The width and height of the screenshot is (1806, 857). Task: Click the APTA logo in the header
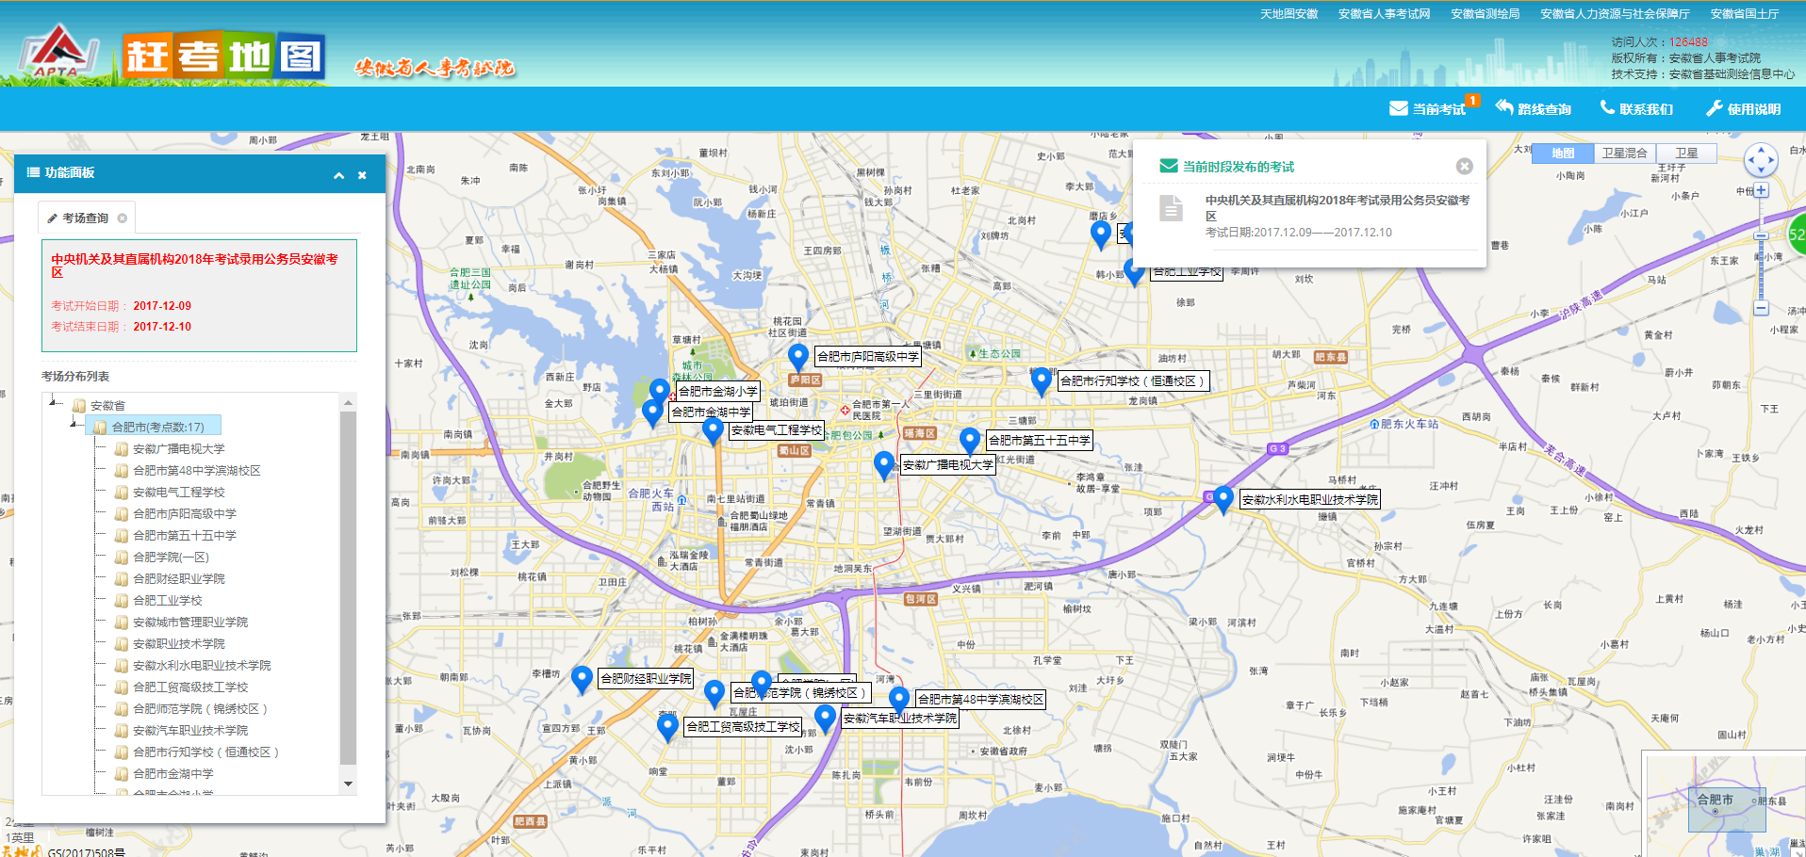coord(58,52)
